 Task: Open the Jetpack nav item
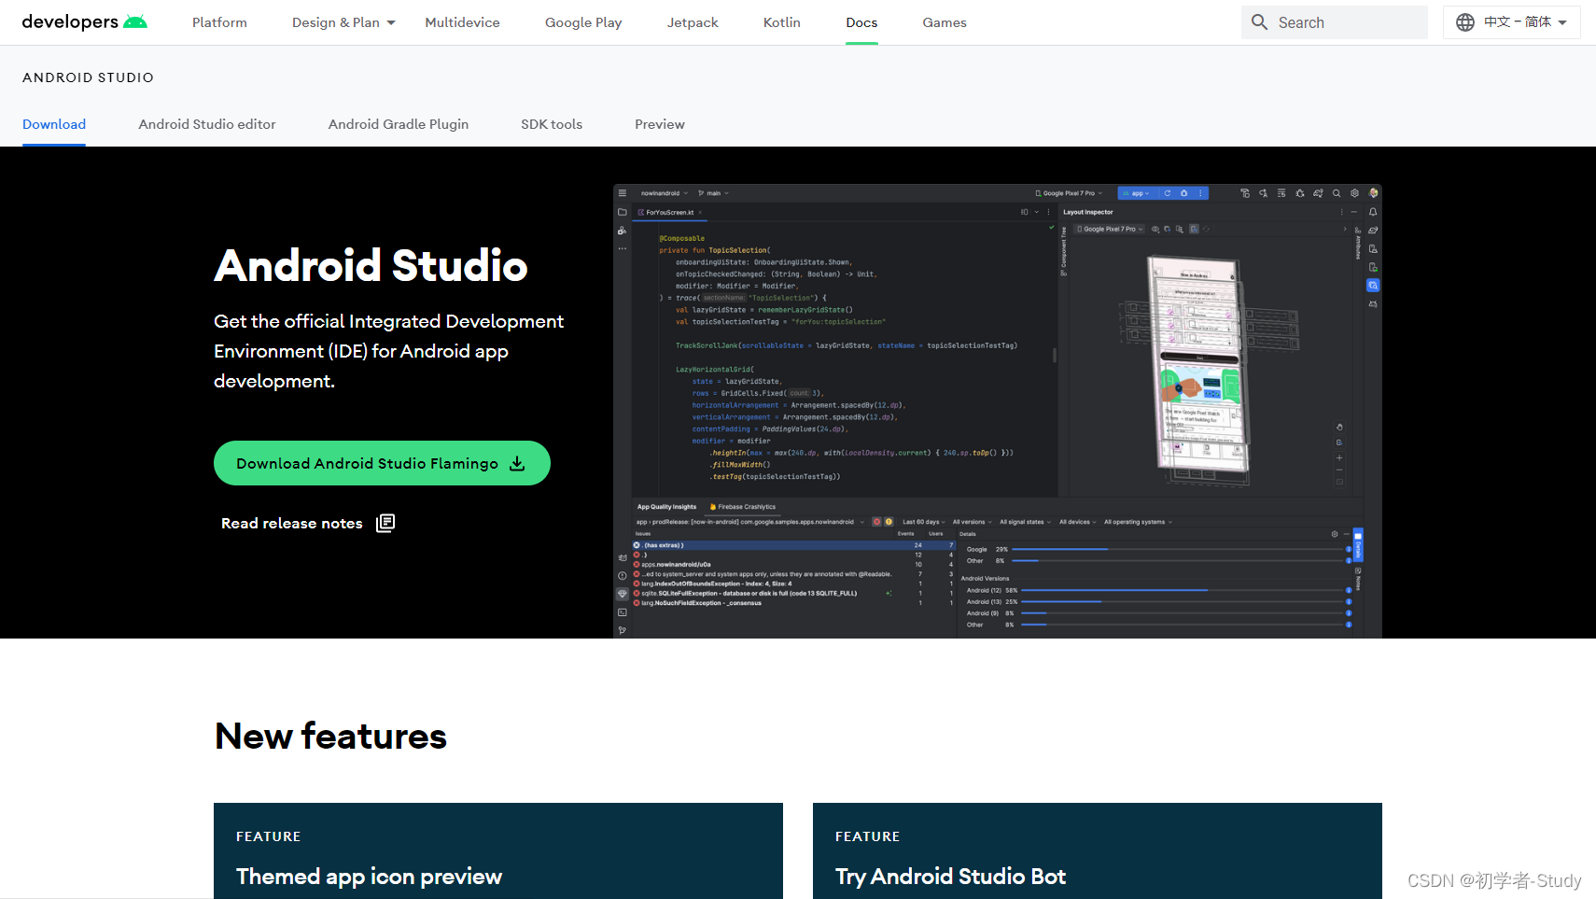click(693, 22)
